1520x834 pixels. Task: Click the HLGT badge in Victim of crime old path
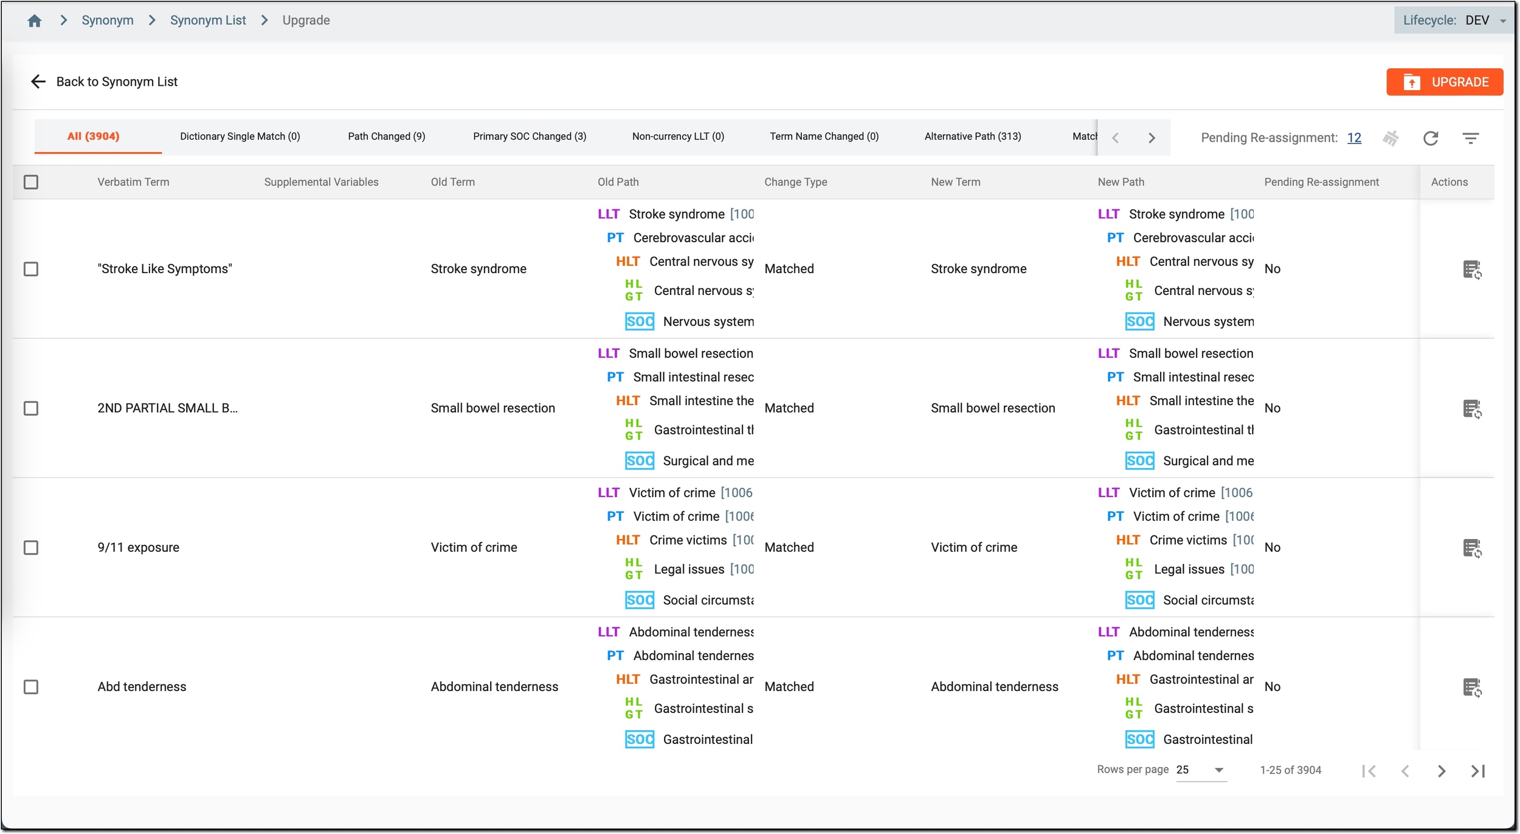(x=634, y=569)
